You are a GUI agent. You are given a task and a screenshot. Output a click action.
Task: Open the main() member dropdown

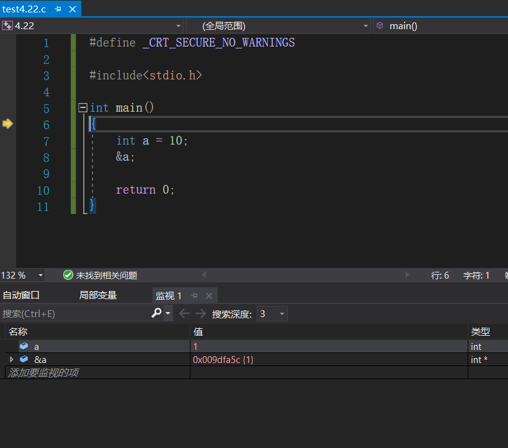coord(440,26)
